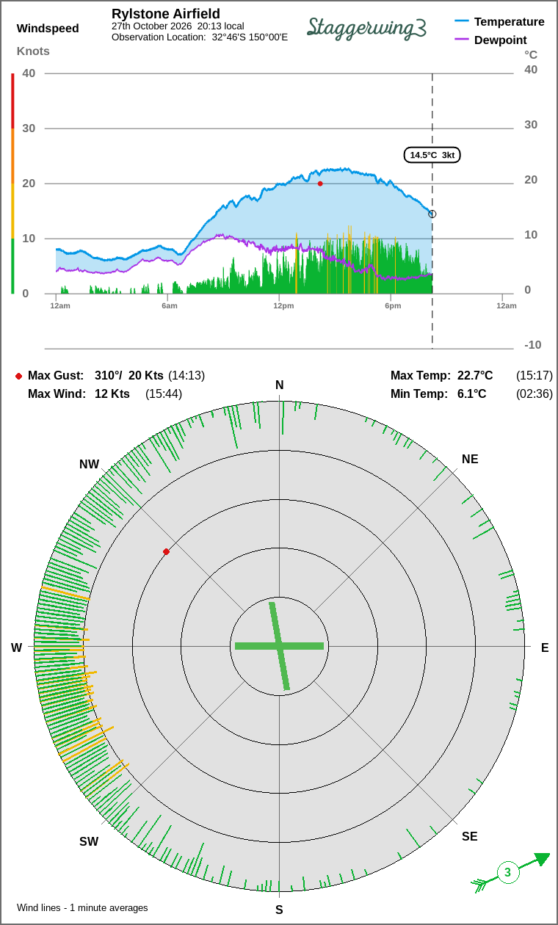The width and height of the screenshot is (558, 925).
Task: Click the Max Gust time (14:13)
Action: 186,375
